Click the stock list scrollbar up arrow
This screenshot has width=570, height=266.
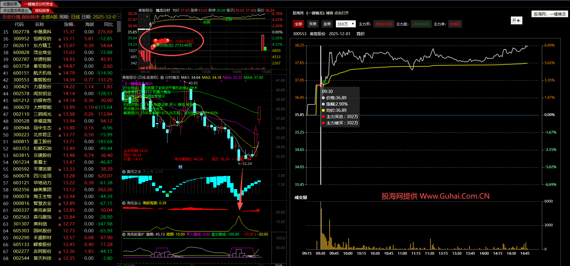pos(119,17)
